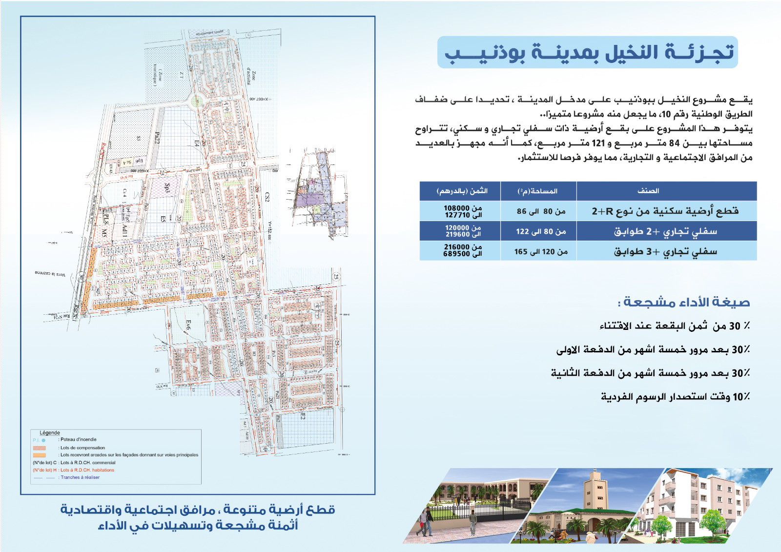Select the الثمن (بالدرهم) column header

pyautogui.click(x=460, y=191)
